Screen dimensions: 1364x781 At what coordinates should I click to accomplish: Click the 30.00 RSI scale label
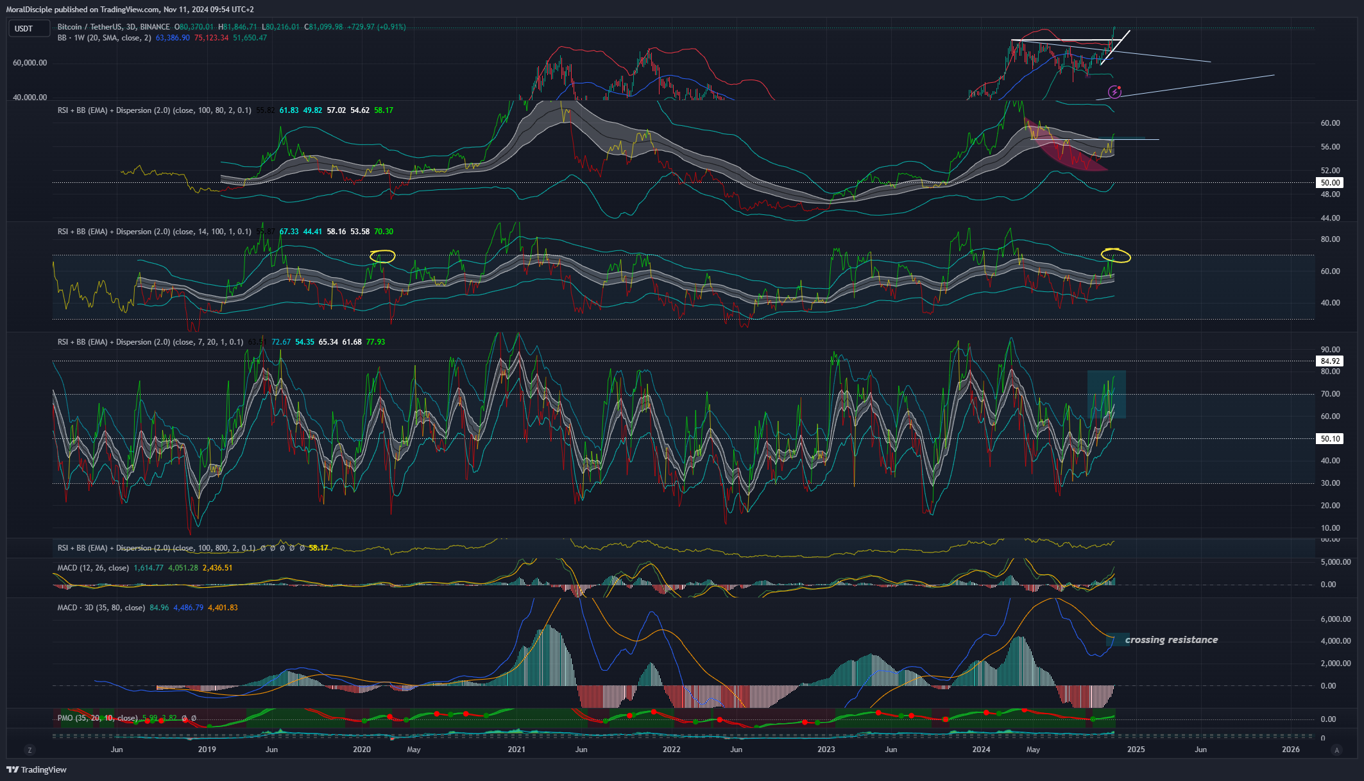pos(1331,483)
